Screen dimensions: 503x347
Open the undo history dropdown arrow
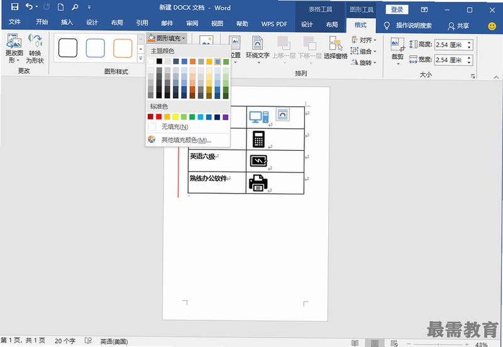tap(36, 7)
